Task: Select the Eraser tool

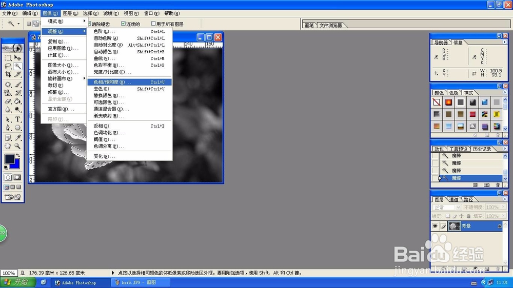Action: click(8, 101)
